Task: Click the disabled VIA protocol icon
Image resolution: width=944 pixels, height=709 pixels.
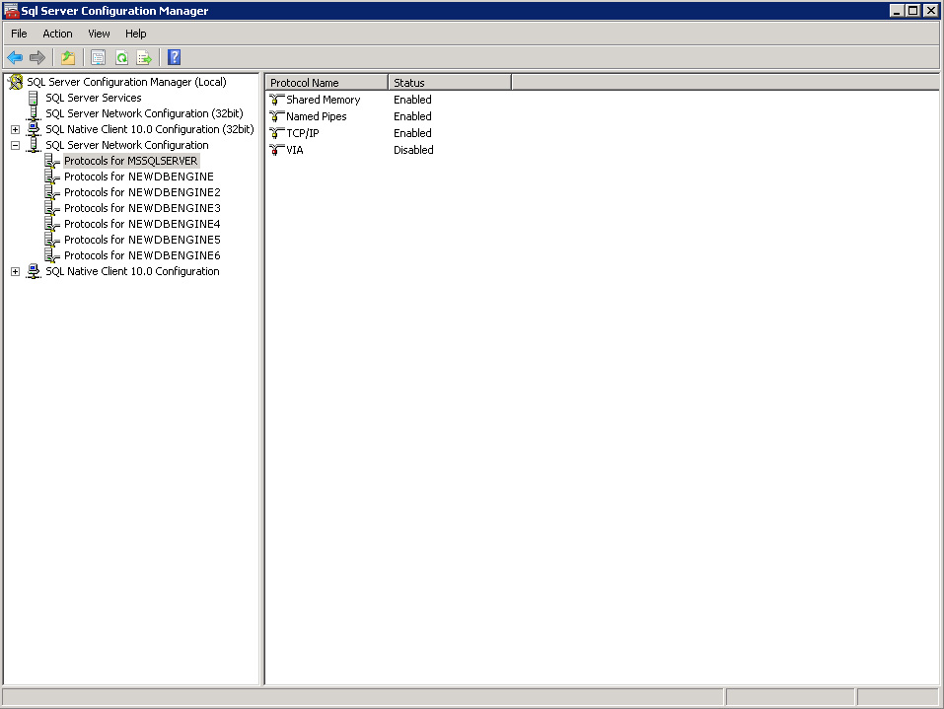Action: (x=277, y=150)
